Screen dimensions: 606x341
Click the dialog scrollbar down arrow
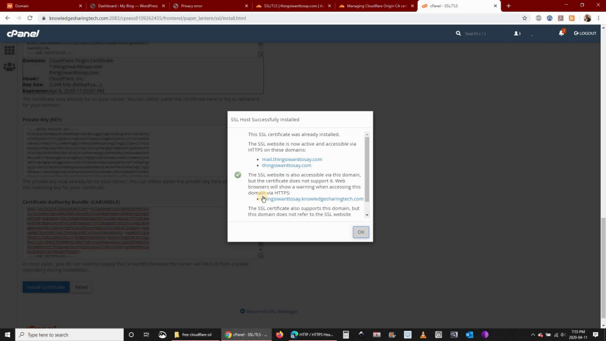(367, 215)
